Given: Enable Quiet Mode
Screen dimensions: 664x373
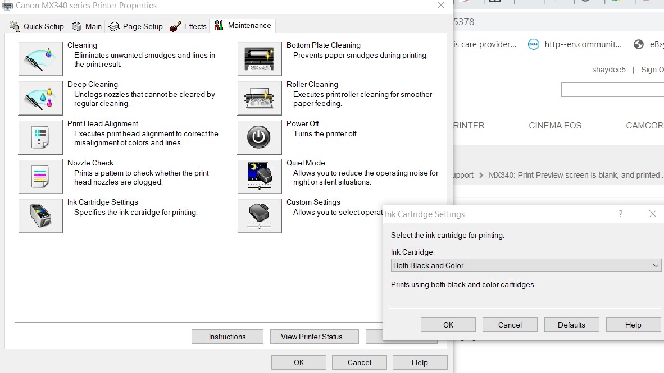Looking at the screenshot, I should click(259, 176).
